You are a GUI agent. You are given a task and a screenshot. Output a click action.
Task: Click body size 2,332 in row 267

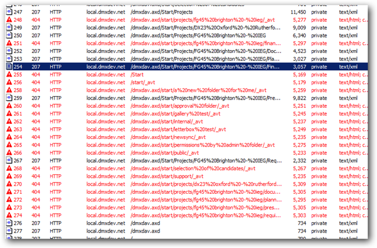tap(299, 160)
